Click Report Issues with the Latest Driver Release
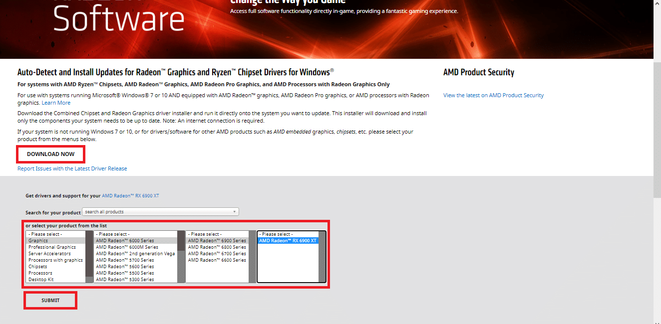The image size is (661, 324). click(72, 168)
